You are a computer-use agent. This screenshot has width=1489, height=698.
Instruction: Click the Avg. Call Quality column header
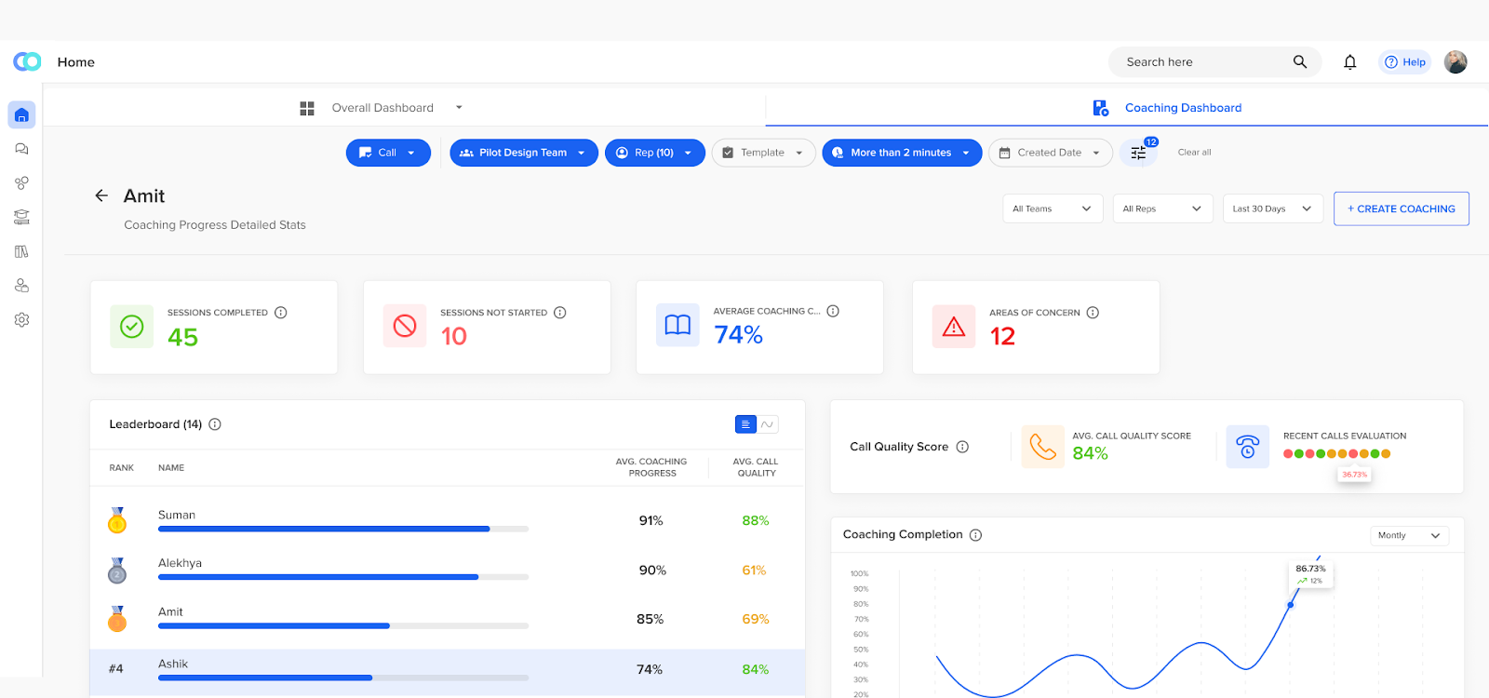click(756, 467)
